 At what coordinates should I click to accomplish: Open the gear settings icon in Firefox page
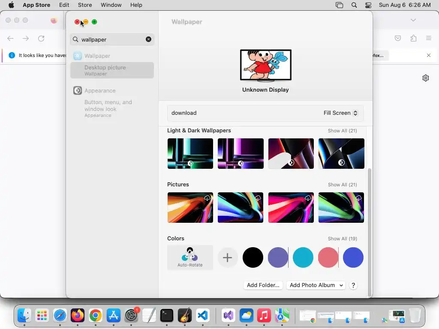point(426,78)
